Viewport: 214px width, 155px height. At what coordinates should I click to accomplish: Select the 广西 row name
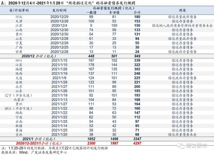19,47
